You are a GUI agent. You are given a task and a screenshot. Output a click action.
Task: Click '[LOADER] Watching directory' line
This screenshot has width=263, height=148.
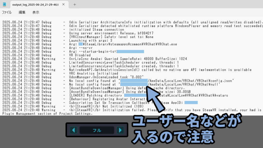click(x=115, y=95)
